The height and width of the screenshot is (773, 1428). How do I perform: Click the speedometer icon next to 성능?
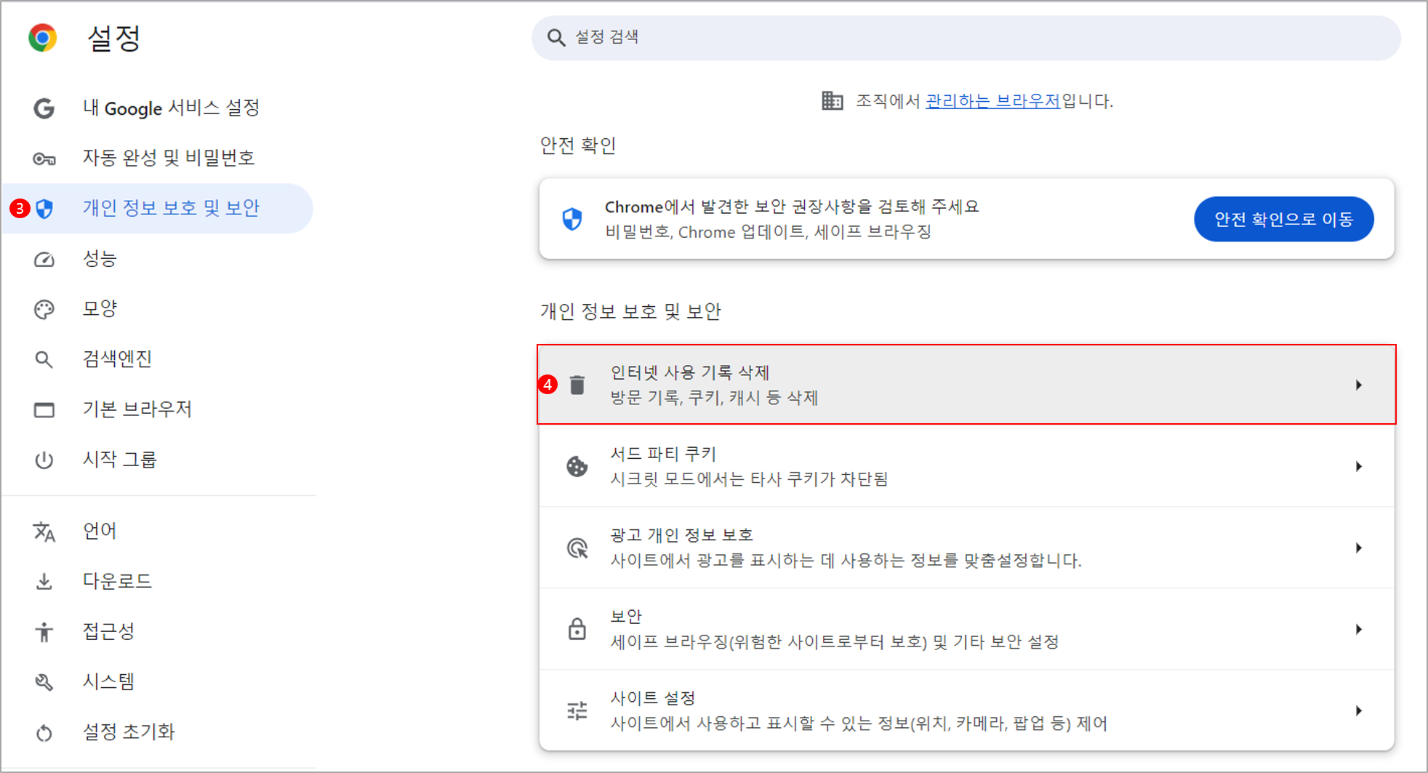click(44, 259)
